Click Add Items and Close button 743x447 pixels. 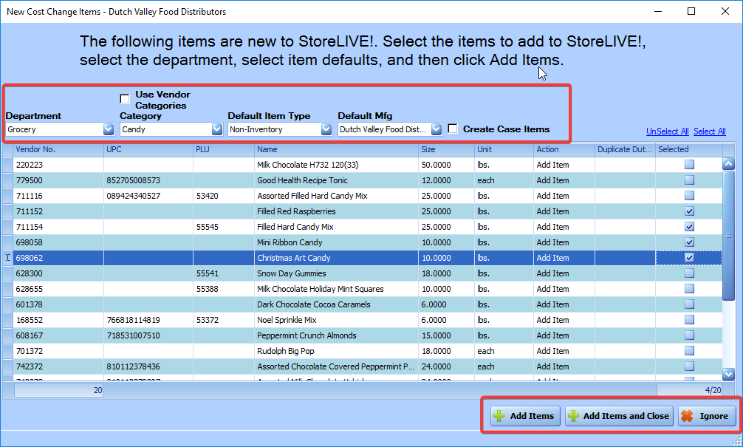pos(617,416)
